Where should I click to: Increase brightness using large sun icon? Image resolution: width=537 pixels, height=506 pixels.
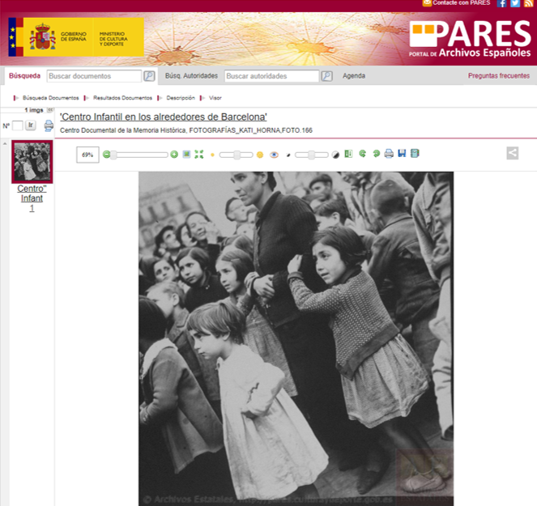tap(260, 155)
